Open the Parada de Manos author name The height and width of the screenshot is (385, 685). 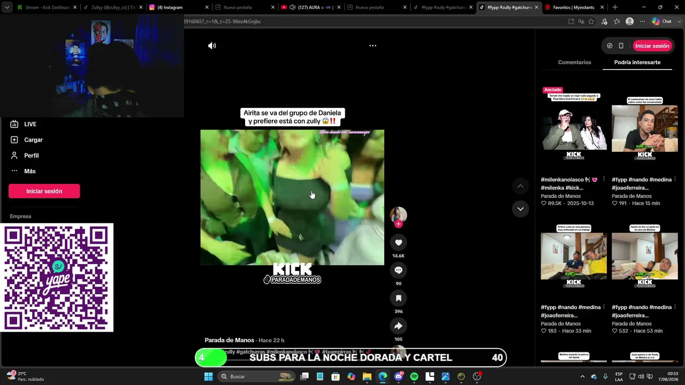[x=229, y=340]
